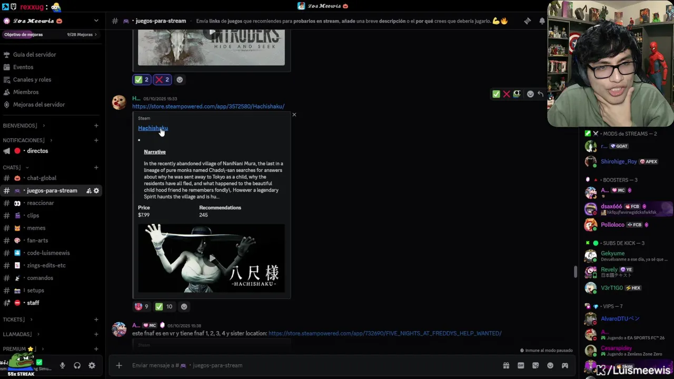Create channel in LLAMADAS category
The height and width of the screenshot is (379, 674).
point(96,334)
